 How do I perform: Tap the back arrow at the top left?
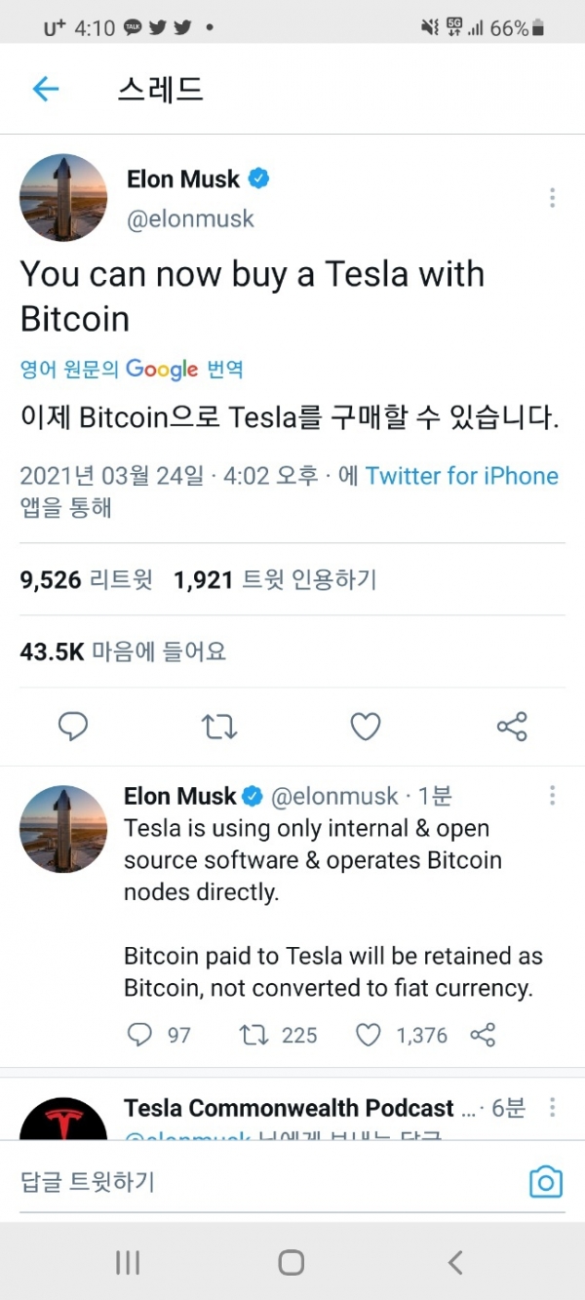[45, 89]
